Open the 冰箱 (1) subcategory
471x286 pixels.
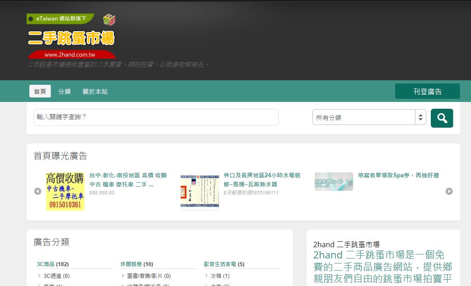(x=220, y=276)
